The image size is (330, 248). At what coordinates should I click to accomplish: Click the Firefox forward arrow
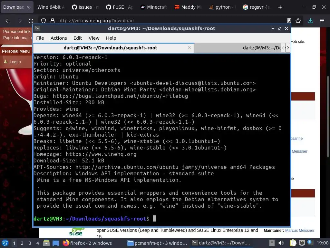[x=19, y=21]
